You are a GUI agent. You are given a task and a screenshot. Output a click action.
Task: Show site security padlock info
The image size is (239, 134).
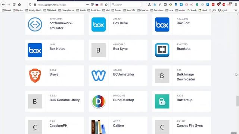(x=35, y=4)
